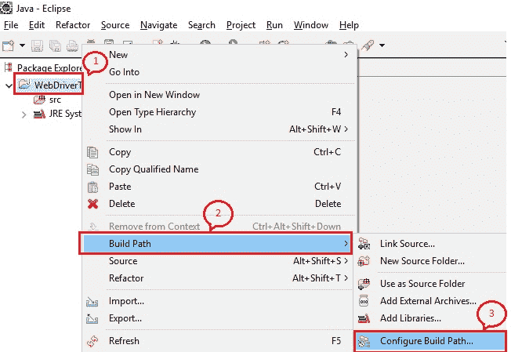Open the dropdown arrow next to the Search flashlight

[382, 45]
